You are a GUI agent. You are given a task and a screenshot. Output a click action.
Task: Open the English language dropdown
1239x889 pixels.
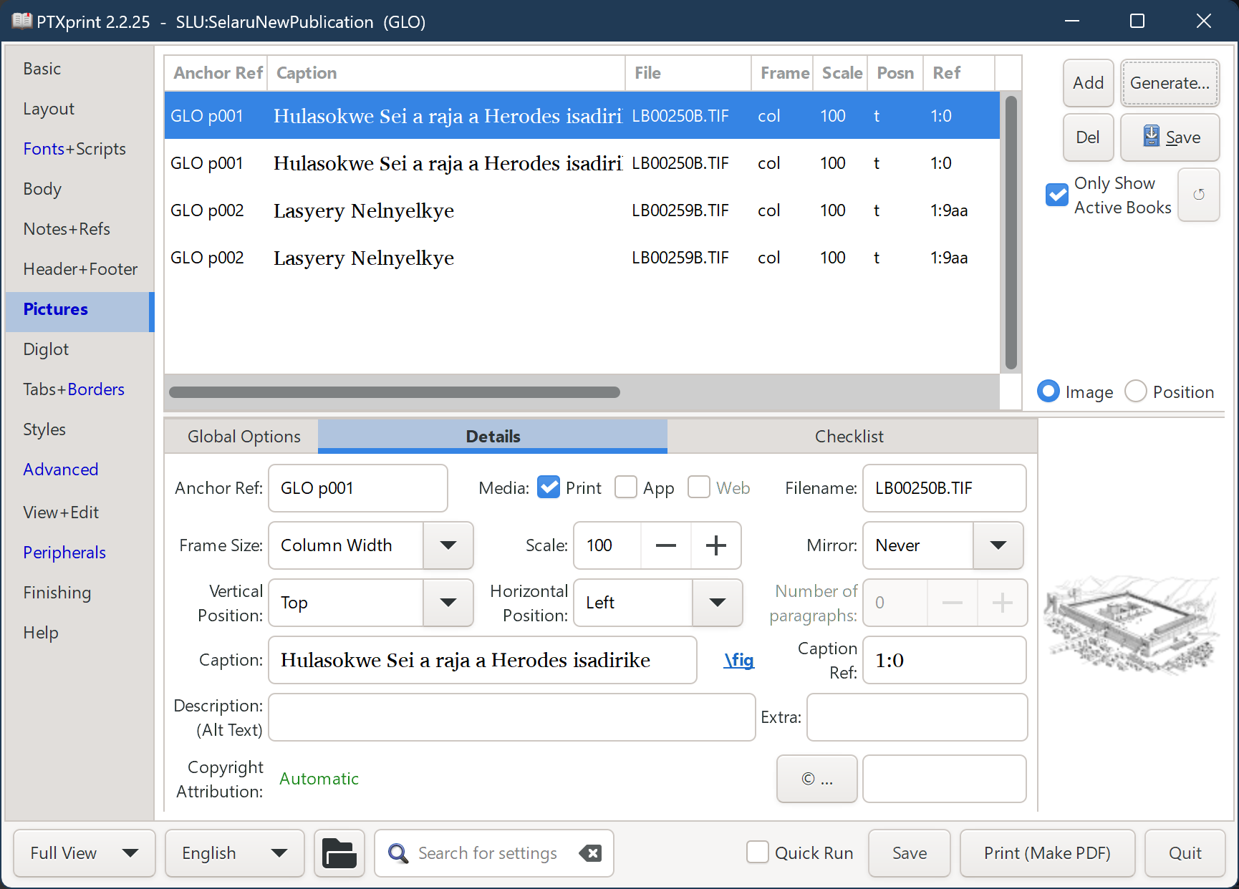click(234, 852)
